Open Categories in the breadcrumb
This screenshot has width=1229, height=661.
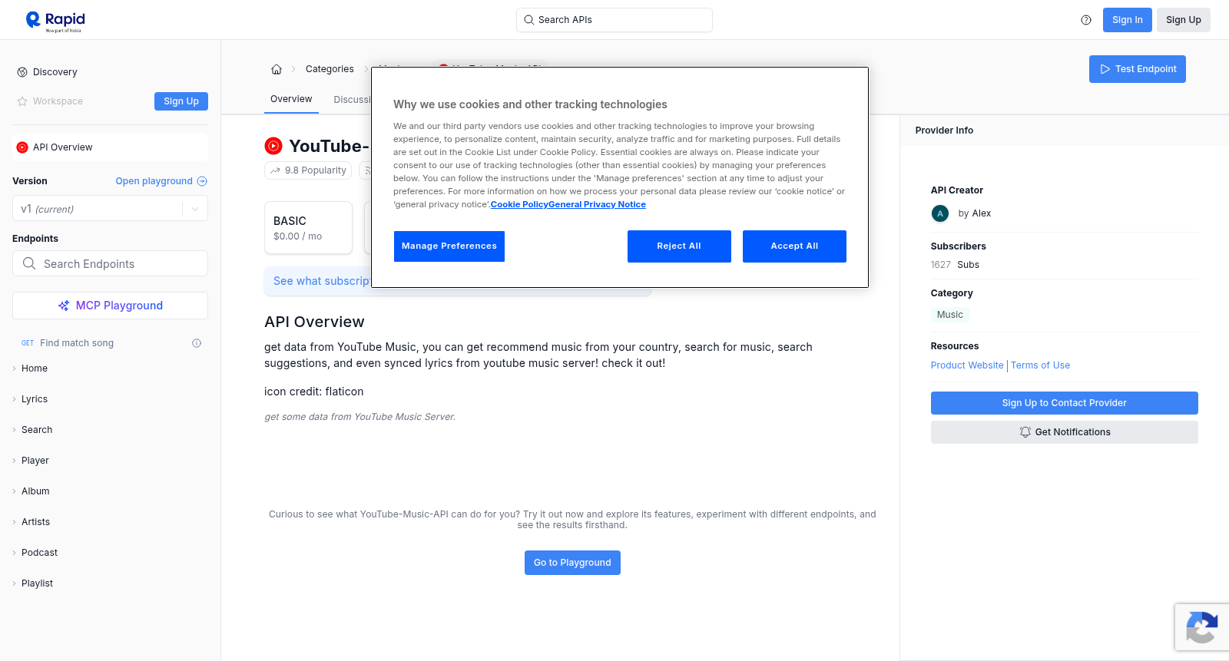330,69
